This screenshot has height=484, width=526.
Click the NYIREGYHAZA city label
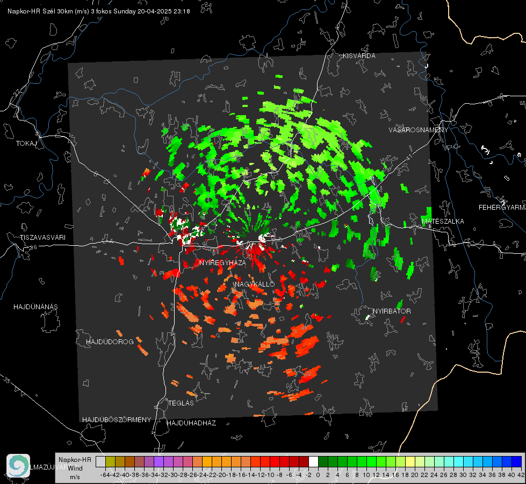222,262
